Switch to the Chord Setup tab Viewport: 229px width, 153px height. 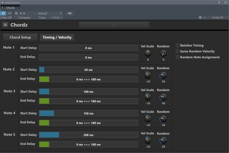point(20,37)
